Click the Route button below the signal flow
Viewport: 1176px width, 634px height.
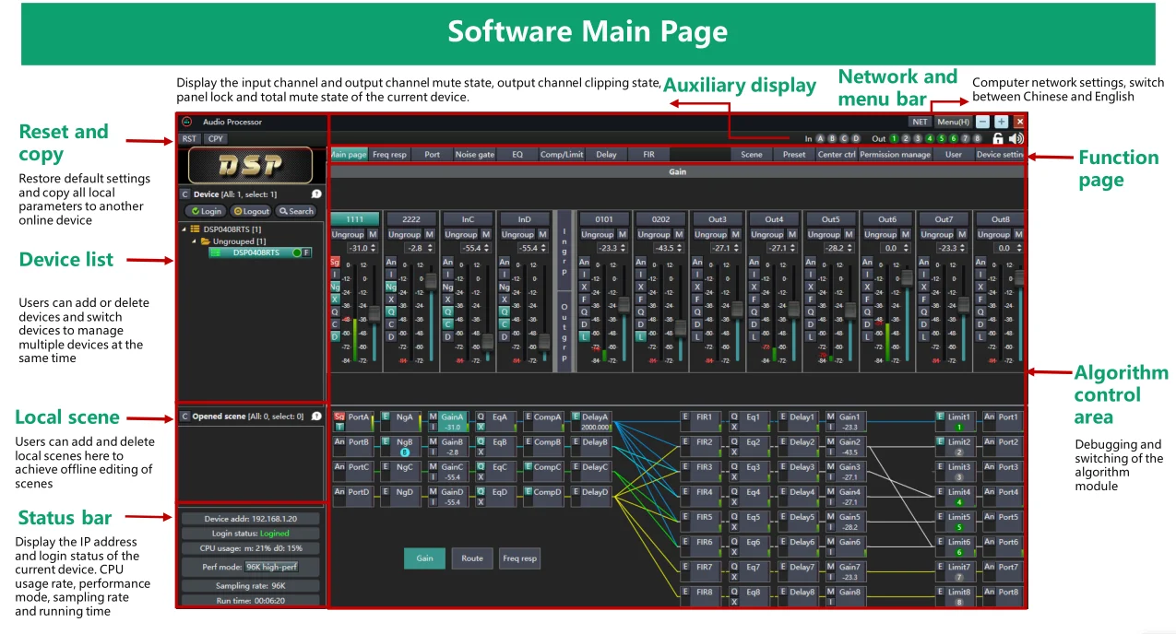[x=471, y=558]
